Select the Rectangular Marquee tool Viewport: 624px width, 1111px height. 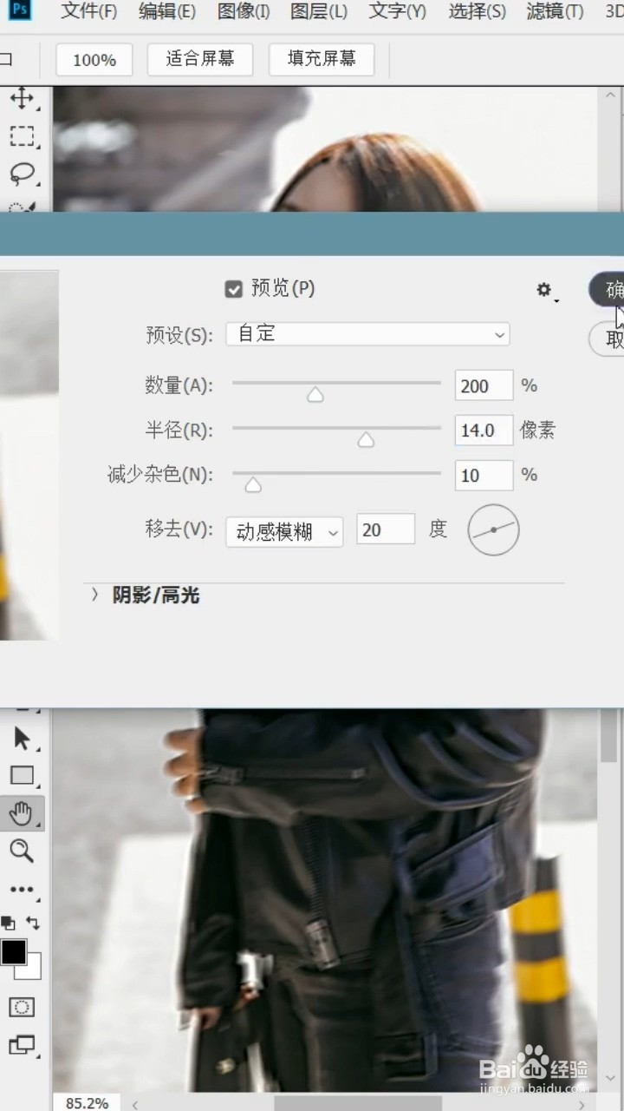coord(22,136)
